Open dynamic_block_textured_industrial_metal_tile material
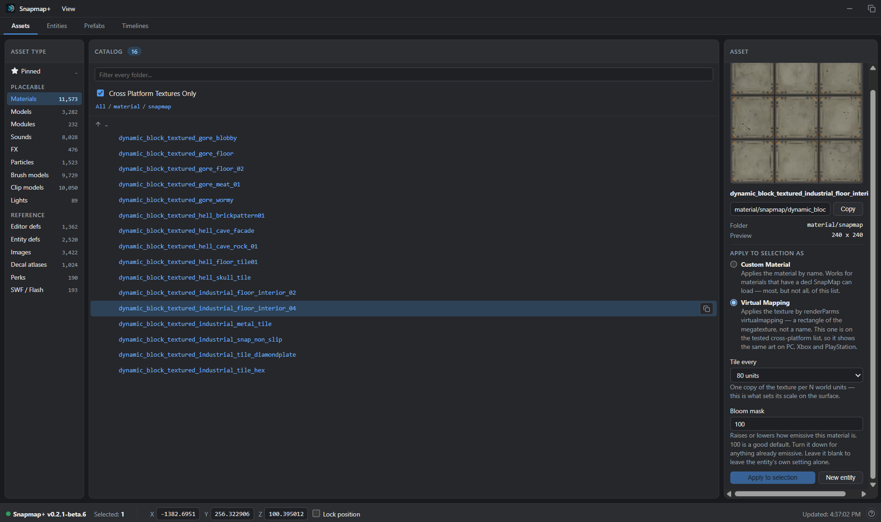Screen dimensions: 881x522 click(x=195, y=324)
